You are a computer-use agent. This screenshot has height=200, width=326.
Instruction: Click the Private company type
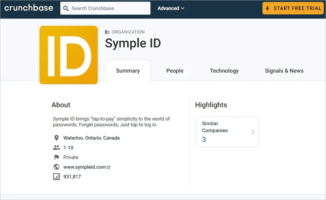click(71, 157)
